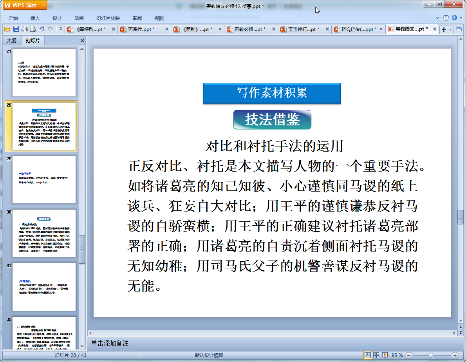466x362 pixels.
Task: Open the 设计 ribbon tab
Action: coord(57,18)
